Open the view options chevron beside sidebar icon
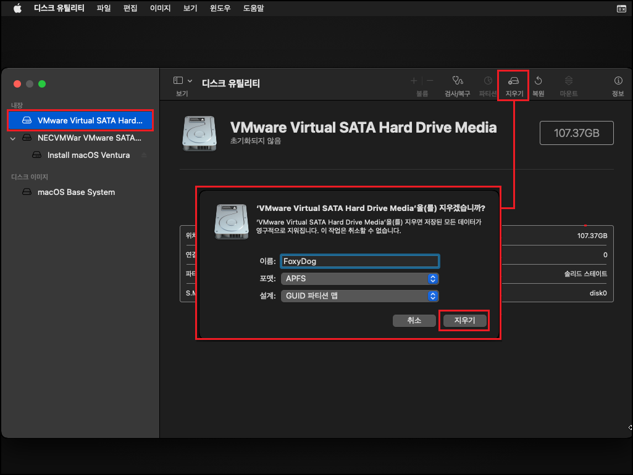 [190, 81]
